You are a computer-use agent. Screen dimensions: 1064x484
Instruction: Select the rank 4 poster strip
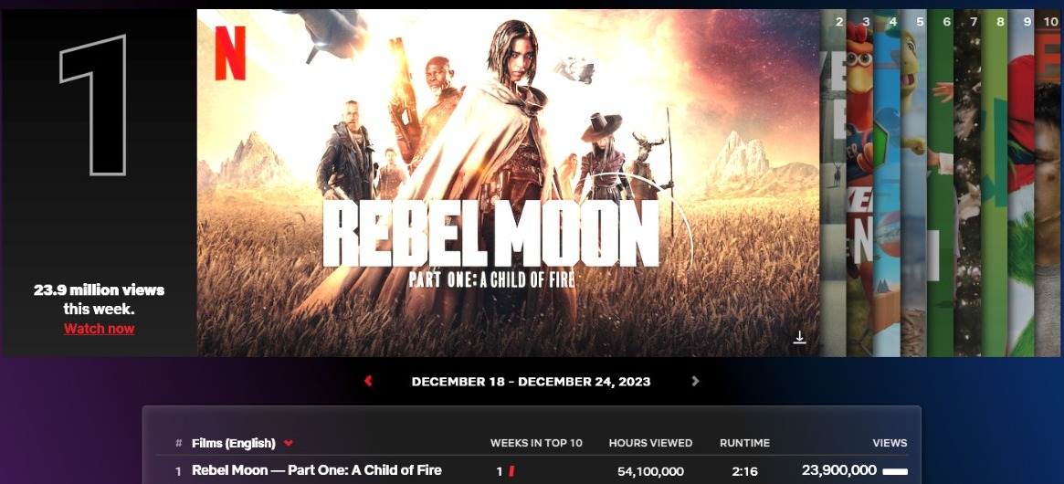pyautogui.click(x=887, y=183)
